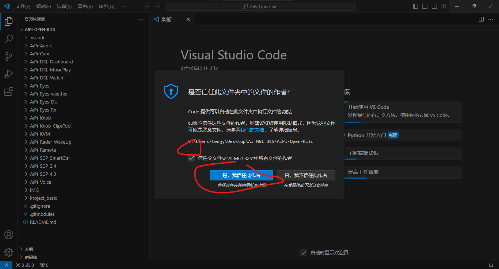Image resolution: width=499 pixels, height=269 pixels.
Task: Expand the 大纲 outline section
Action: coord(83,249)
